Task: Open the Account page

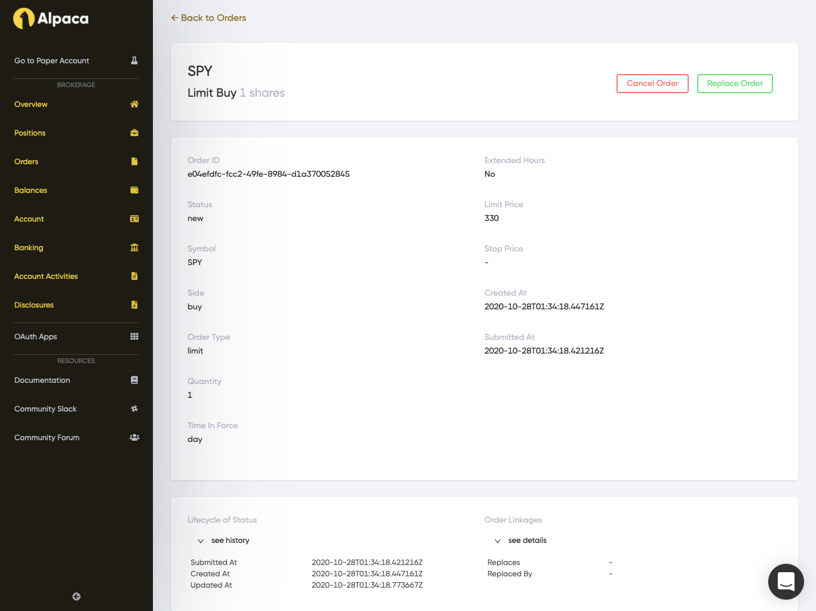Action: click(x=29, y=219)
